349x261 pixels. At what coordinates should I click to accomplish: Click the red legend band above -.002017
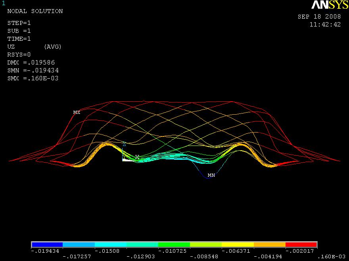301,244
